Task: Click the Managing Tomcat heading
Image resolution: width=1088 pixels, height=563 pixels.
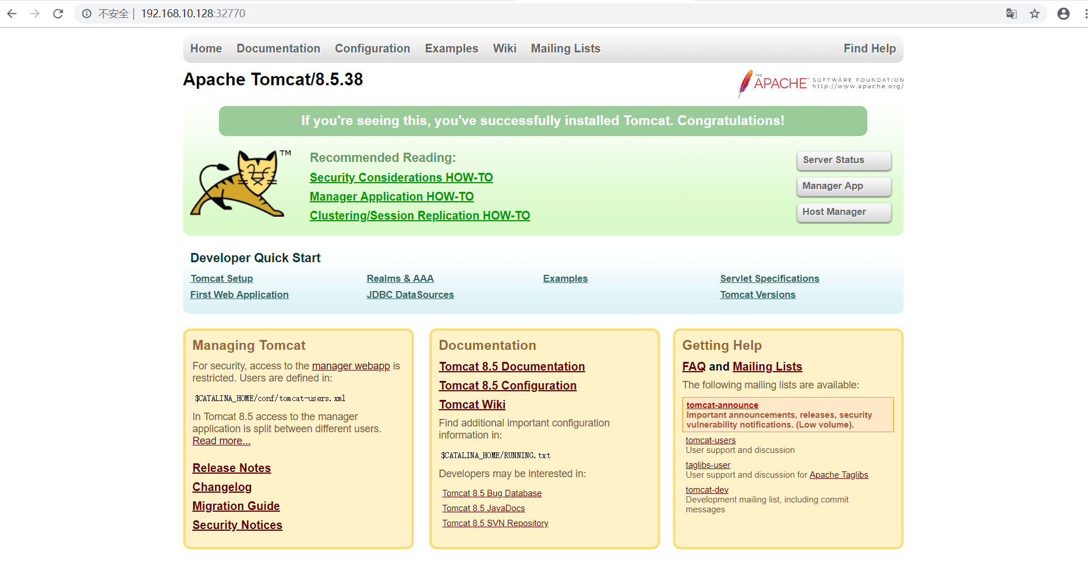Action: [x=249, y=345]
